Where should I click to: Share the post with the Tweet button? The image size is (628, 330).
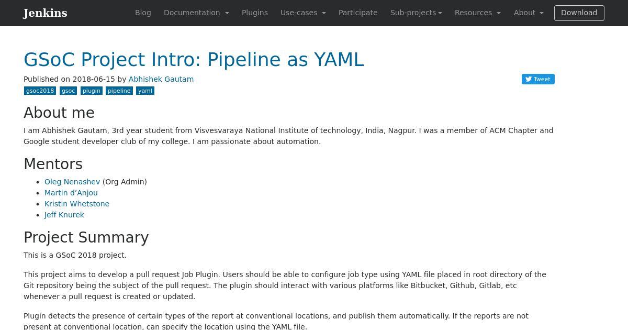click(x=538, y=79)
